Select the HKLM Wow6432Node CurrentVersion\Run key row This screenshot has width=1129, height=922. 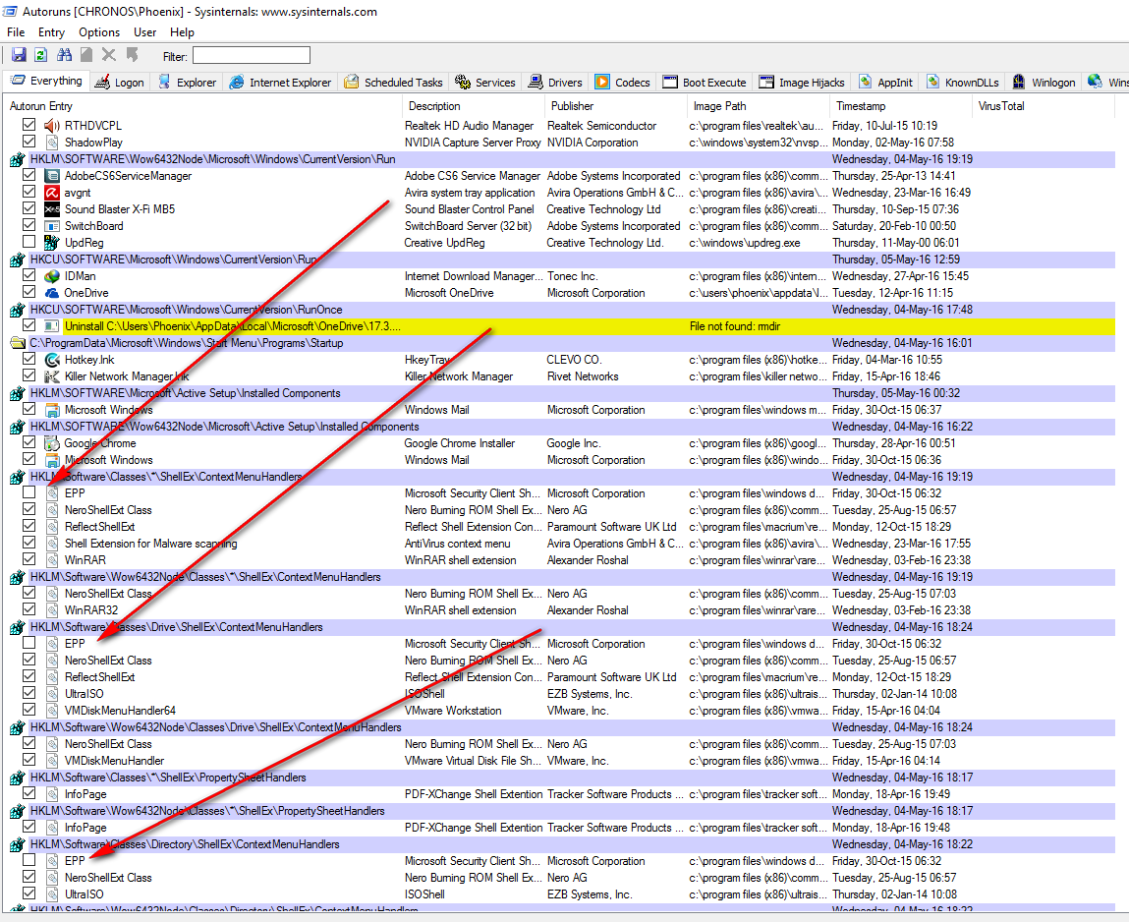point(562,159)
